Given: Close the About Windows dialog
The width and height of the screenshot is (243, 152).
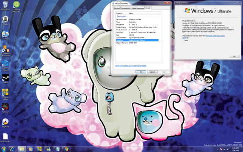Looking at the screenshot, I should [x=238, y=3].
